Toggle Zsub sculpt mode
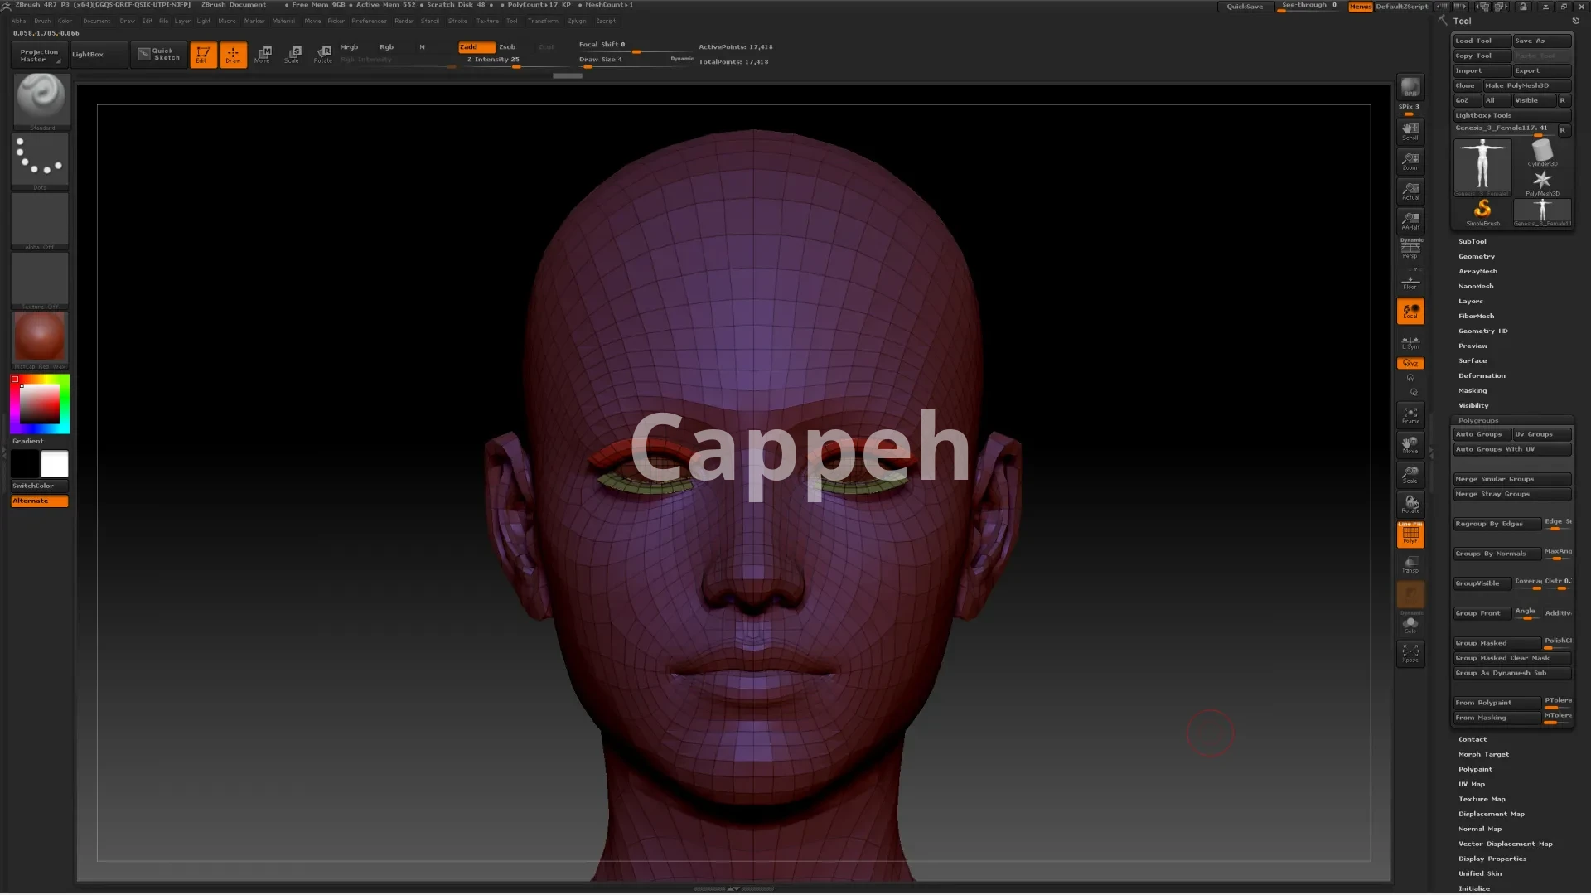This screenshot has width=1591, height=895. point(507,47)
